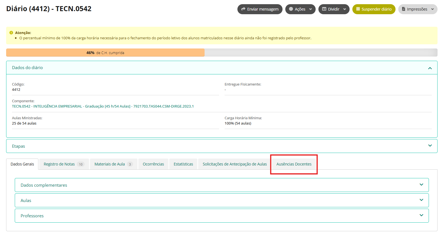This screenshot has height=241, width=447.
Task: Click the badge 10 on Registro de Notas
Action: click(81, 164)
